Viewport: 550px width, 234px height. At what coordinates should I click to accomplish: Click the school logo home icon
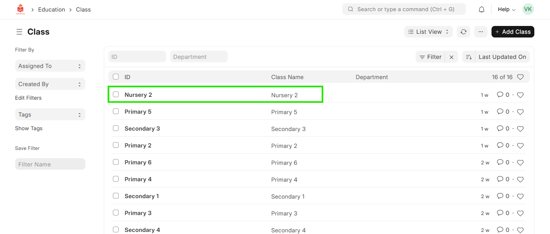coord(20,9)
